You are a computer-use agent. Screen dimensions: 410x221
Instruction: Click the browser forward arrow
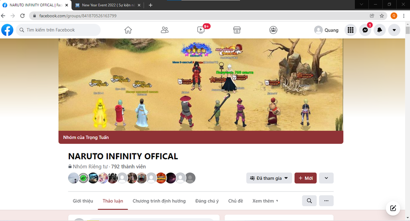12,16
